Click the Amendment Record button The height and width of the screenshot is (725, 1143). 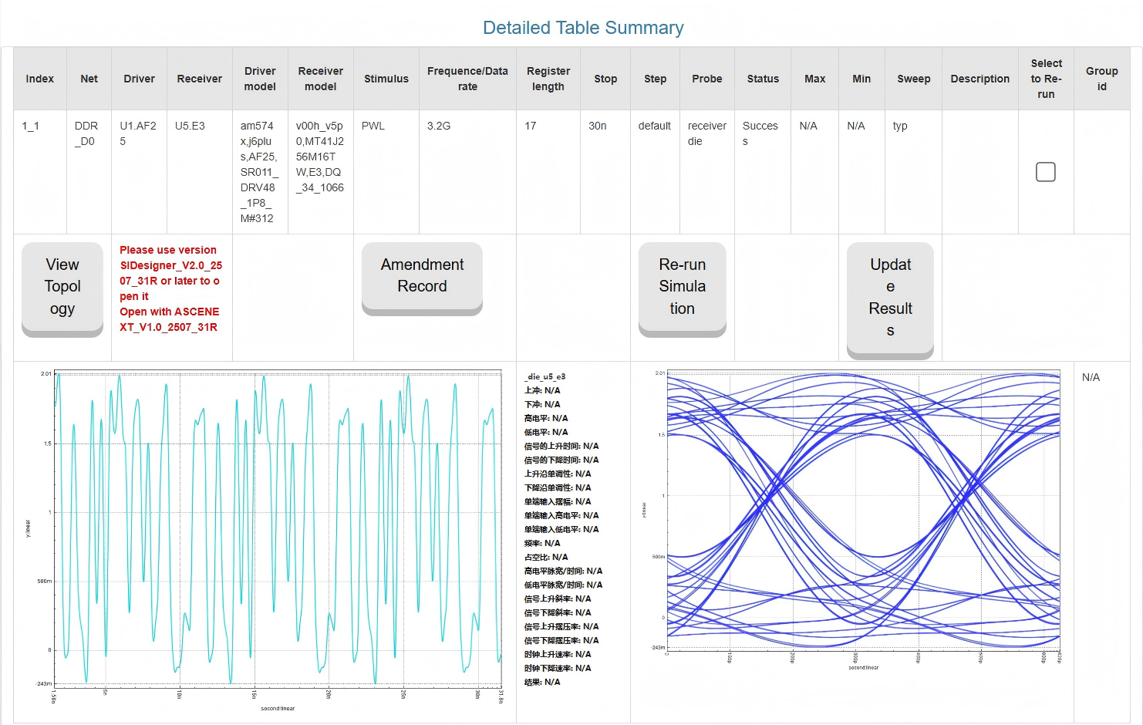pos(422,276)
